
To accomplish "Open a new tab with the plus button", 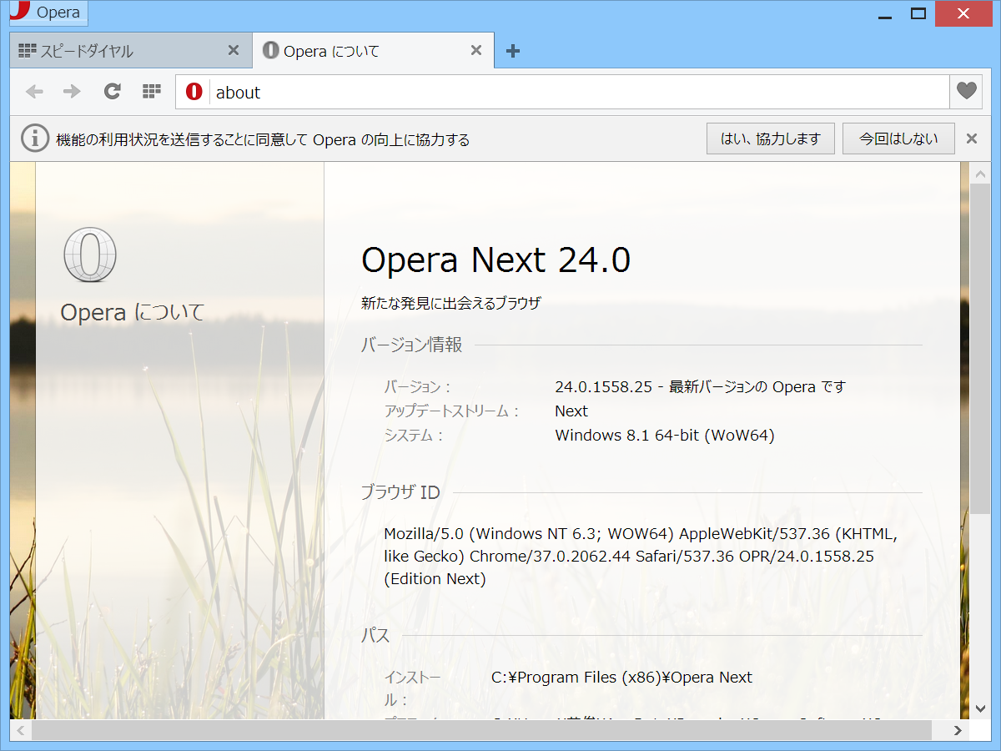I will click(512, 51).
